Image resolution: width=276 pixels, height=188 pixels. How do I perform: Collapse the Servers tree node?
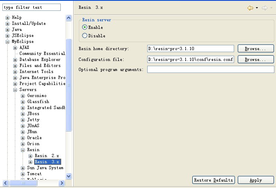[15, 90]
